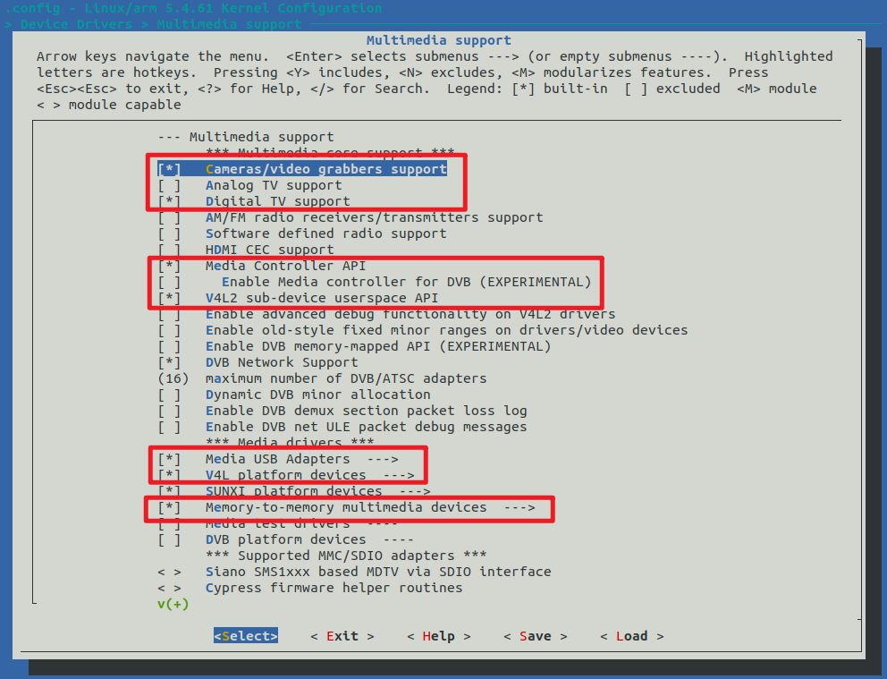Toggle the Digital TV support checkbox
Screen dimensions: 887x679
169,201
